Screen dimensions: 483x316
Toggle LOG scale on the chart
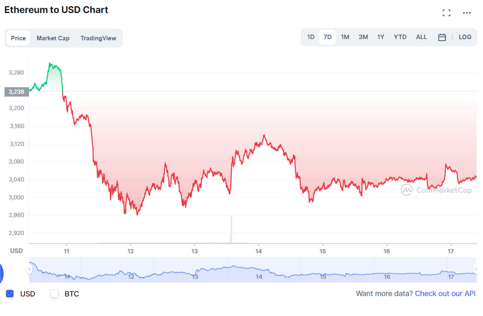(465, 37)
